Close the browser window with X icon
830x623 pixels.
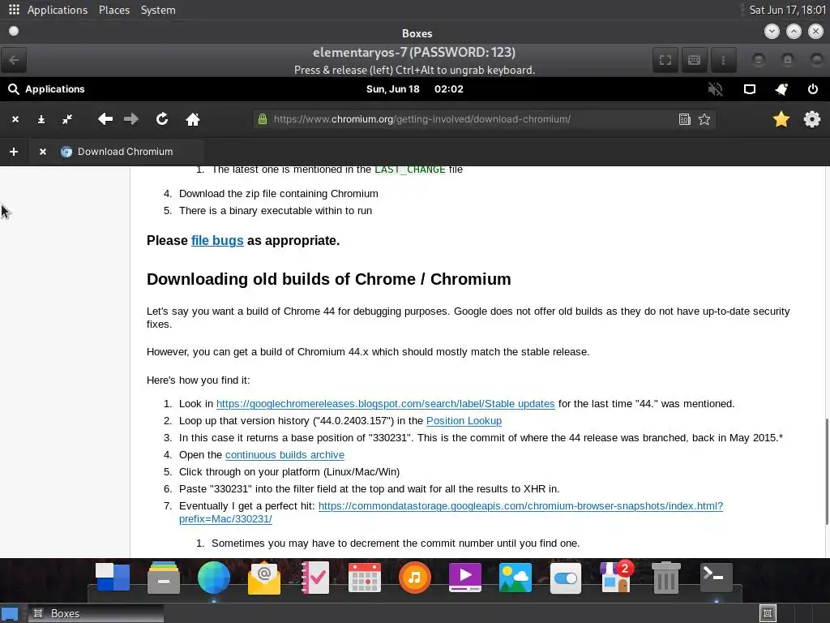tap(15, 119)
